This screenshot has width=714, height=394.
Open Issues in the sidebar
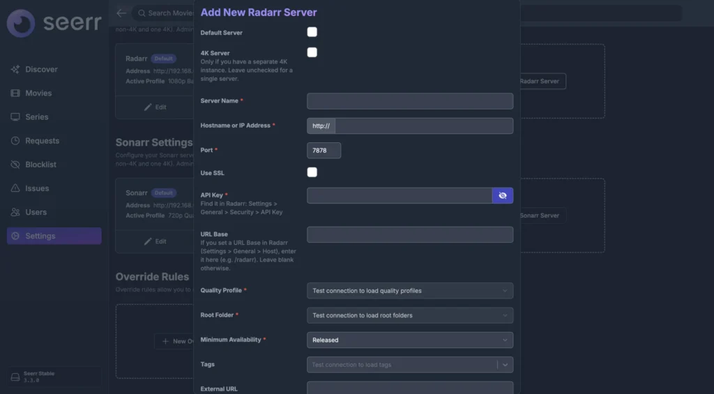[x=54, y=188]
